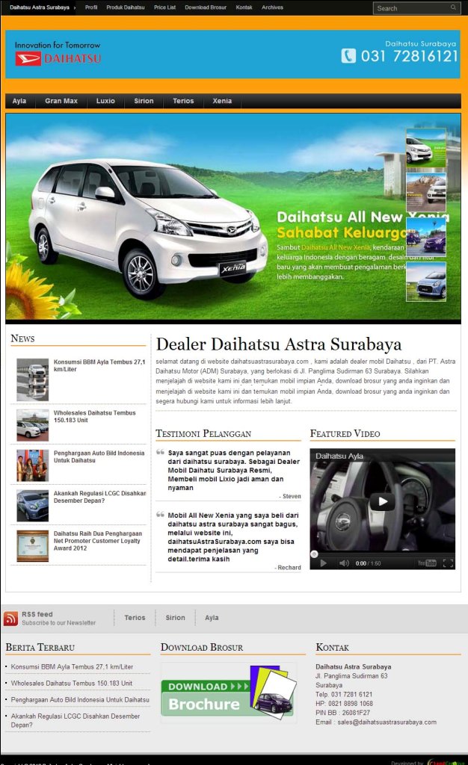Open news thumbnail for Wholesales Daihatsu
This screenshot has height=765, width=468.
[33, 425]
